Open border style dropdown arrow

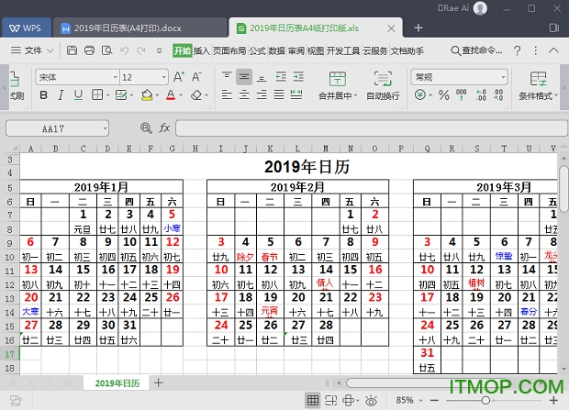pyautogui.click(x=108, y=95)
